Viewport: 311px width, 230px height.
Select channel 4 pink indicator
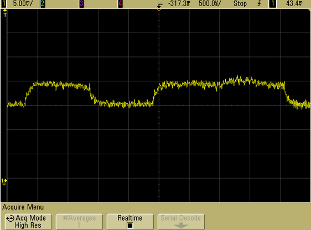(x=120, y=3)
